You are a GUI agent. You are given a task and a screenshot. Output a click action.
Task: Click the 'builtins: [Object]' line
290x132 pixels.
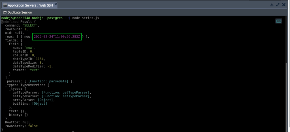pos(30,104)
